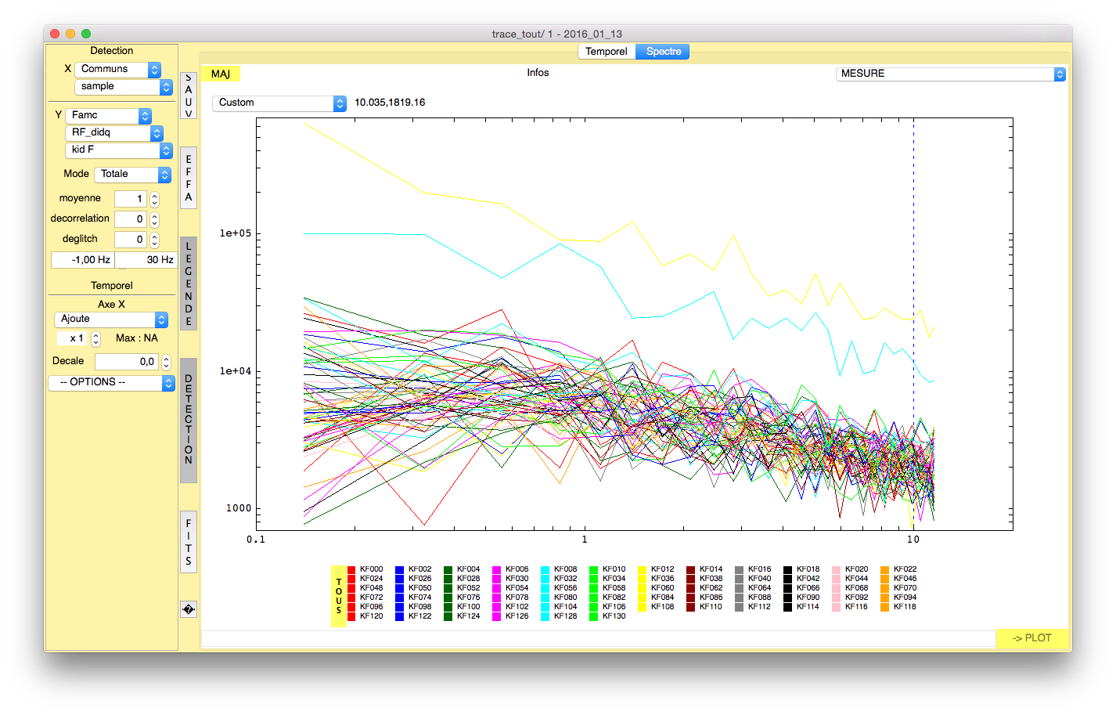The width and height of the screenshot is (1116, 715).
Task: Click the diamond question-mark icon button
Action: pyautogui.click(x=188, y=609)
